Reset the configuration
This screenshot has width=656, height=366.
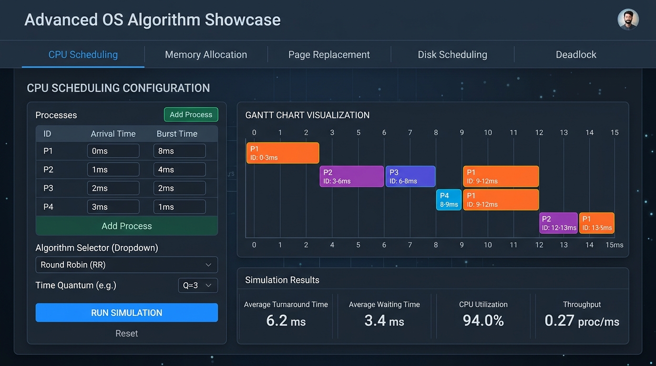pos(127,334)
